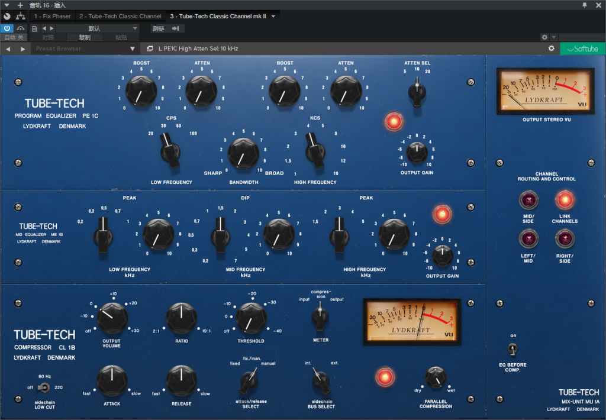Click the PE 1C high BOOST knob
This screenshot has width=606, height=420.
click(x=285, y=91)
